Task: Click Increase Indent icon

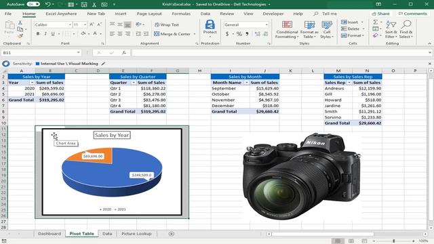Action: [x=146, y=34]
